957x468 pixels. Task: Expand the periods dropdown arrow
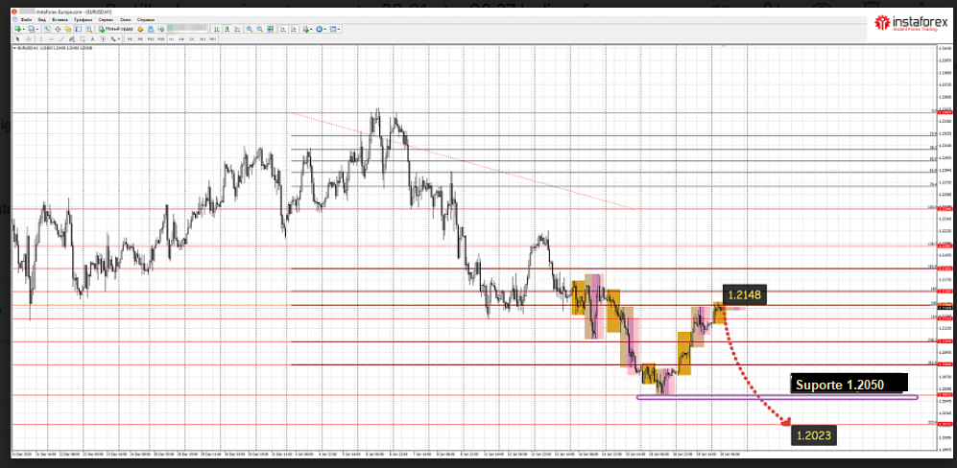[324, 30]
